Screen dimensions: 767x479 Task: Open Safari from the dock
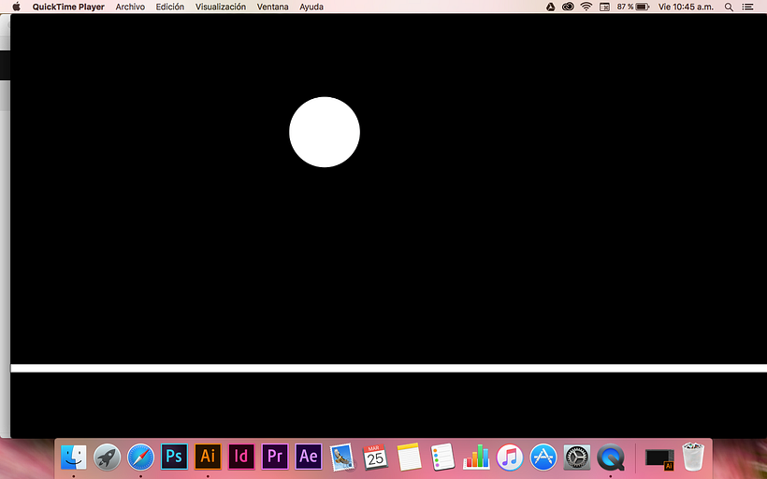140,457
